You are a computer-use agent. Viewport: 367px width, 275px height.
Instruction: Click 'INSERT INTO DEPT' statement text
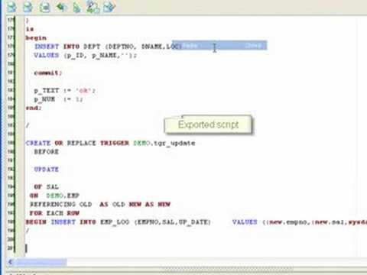click(67, 47)
